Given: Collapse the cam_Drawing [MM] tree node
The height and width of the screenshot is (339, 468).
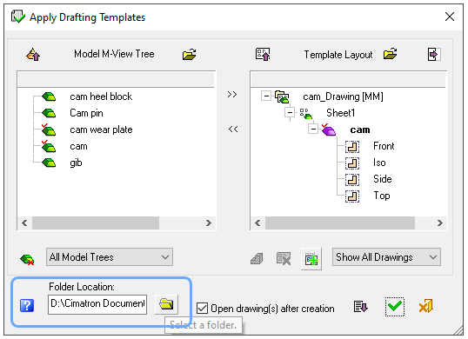Looking at the screenshot, I should [265, 96].
